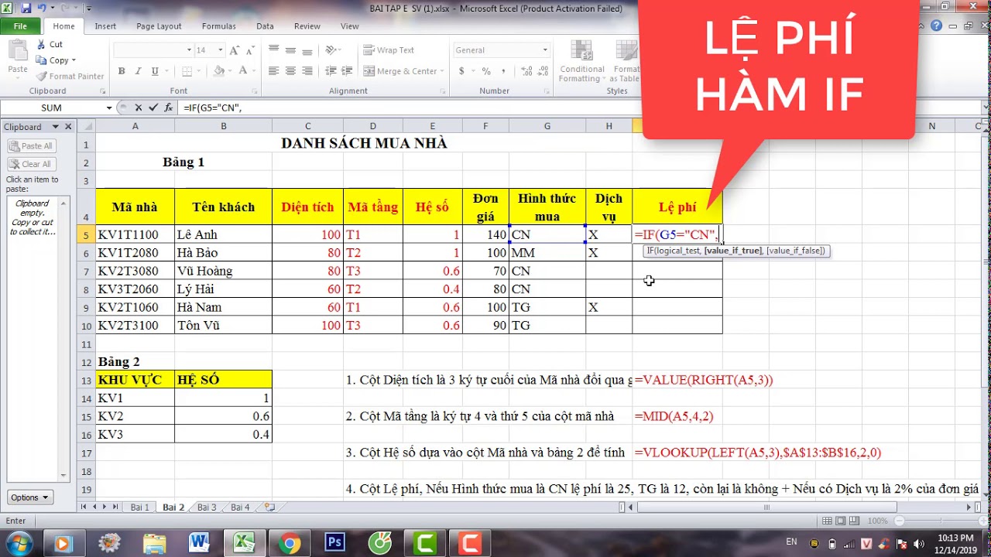This screenshot has width=991, height=557.
Task: Click Decrease Indent icon
Action: [x=329, y=71]
